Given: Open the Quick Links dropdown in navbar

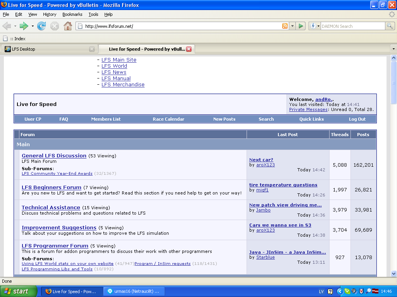Looking at the screenshot, I should pos(311,119).
